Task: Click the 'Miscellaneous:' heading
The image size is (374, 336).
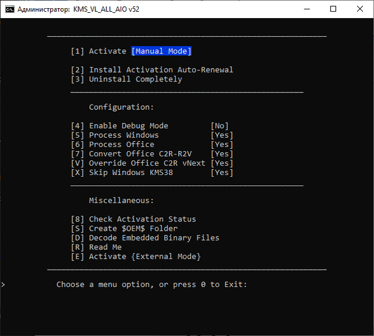Action: [122, 201]
